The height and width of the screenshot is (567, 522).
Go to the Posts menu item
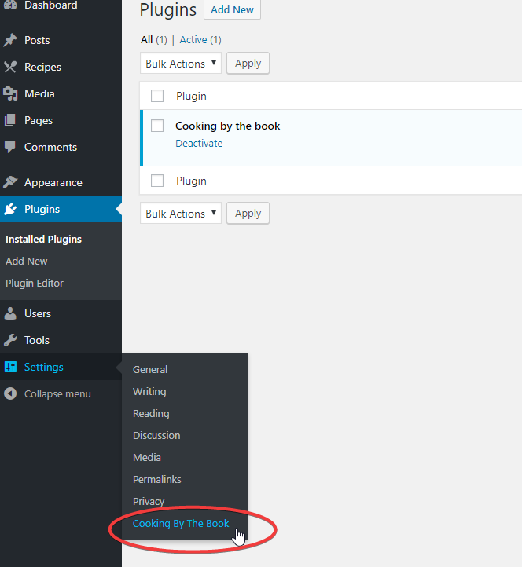click(x=37, y=40)
